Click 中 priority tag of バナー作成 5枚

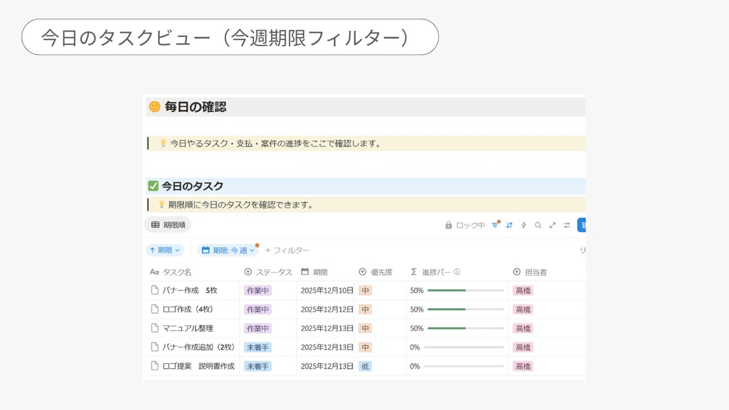(x=365, y=291)
